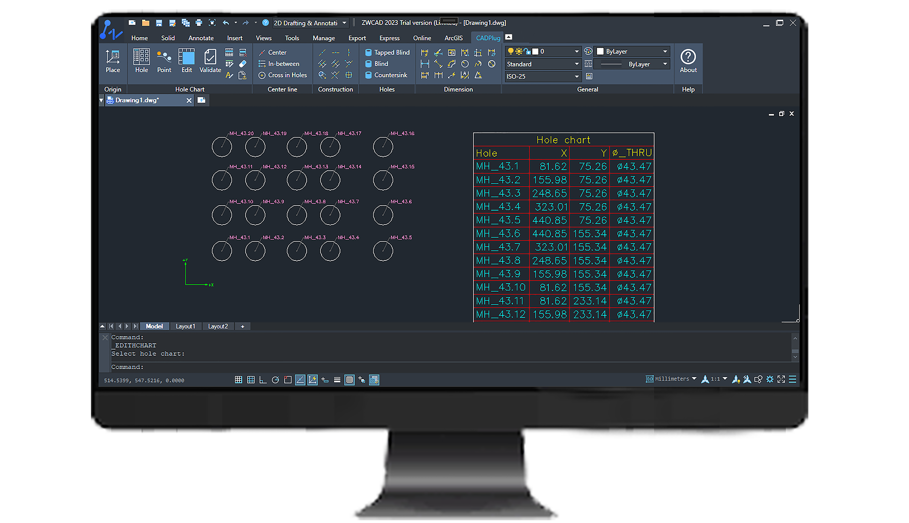This screenshot has height=523, width=909.
Task: Run the Validate hole chart tool
Action: 210,61
